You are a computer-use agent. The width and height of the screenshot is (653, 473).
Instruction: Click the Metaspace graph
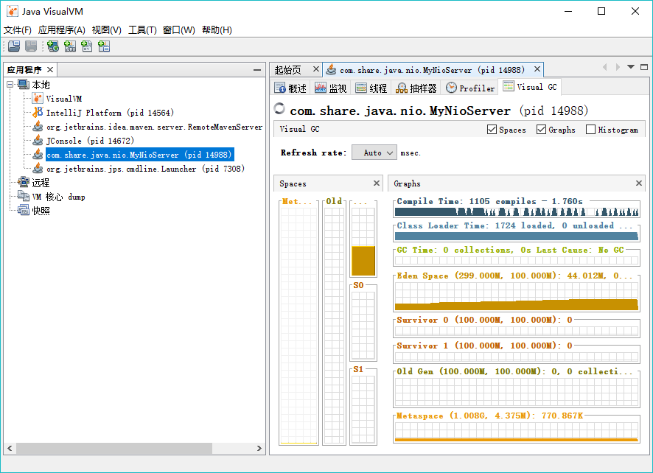point(517,432)
